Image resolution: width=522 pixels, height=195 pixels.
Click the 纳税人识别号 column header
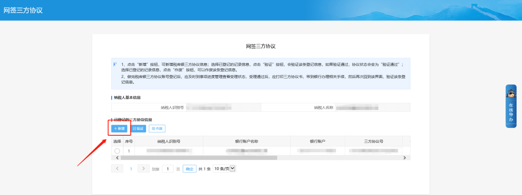click(169, 142)
